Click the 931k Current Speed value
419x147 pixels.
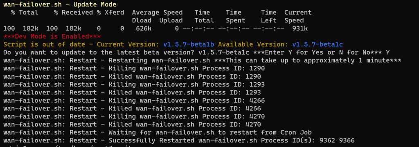click(300, 29)
